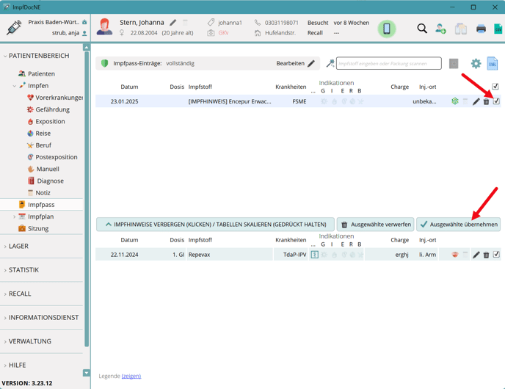
Task: Uncheck the checkbox in the Encepur row
Action: click(x=496, y=101)
